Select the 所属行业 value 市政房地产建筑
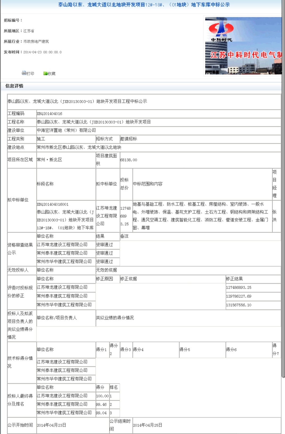The width and height of the screenshot is (285, 434). (x=36, y=42)
